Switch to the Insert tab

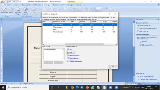click(16, 5)
